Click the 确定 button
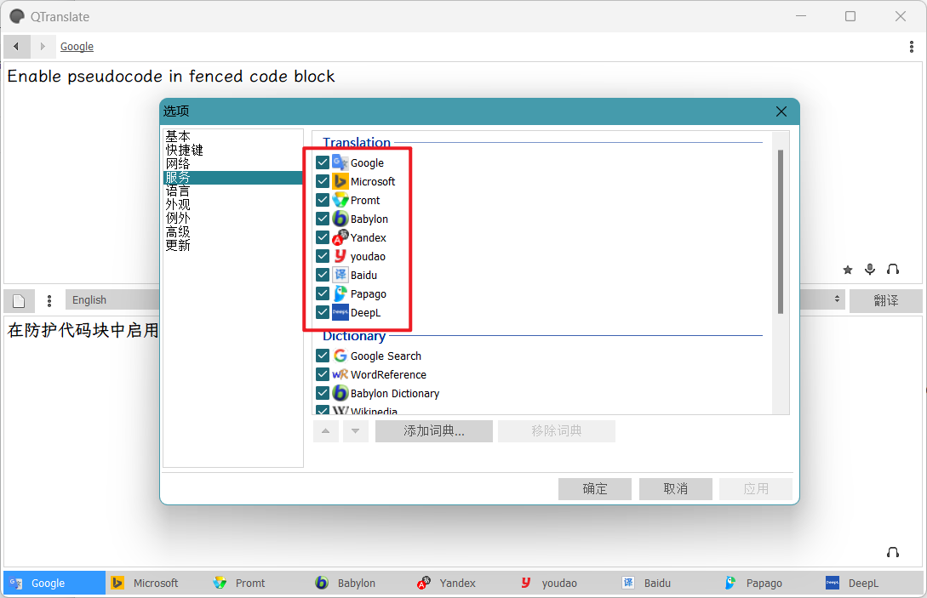 (595, 489)
